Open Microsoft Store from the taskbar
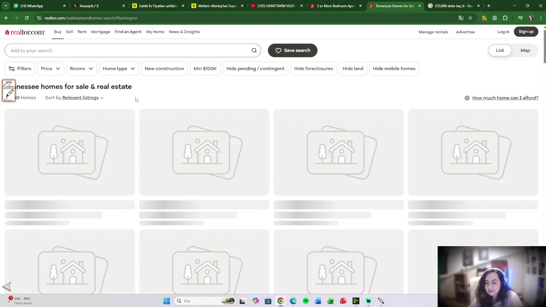Image resolution: width=546 pixels, height=307 pixels. pyautogui.click(x=268, y=301)
